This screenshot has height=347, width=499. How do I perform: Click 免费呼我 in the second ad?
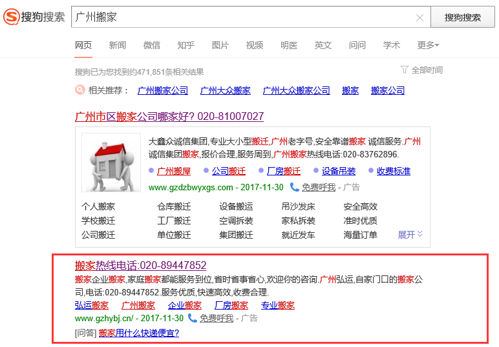(217, 319)
